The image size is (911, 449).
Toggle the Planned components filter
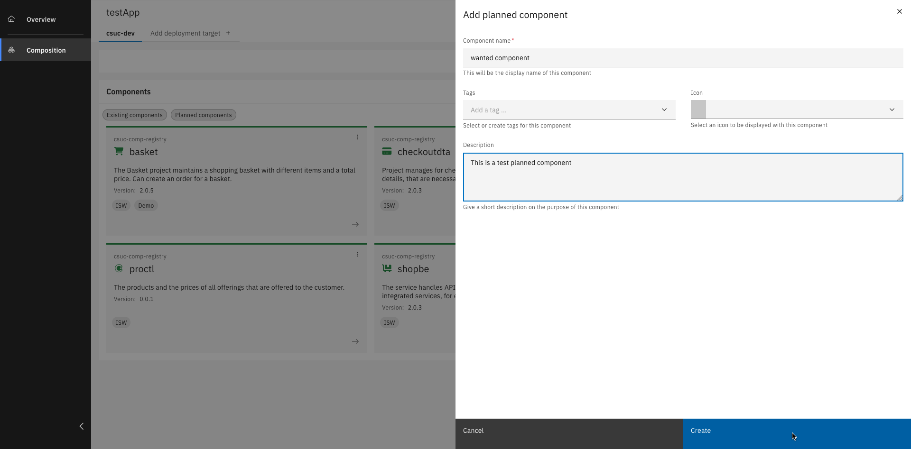203,115
